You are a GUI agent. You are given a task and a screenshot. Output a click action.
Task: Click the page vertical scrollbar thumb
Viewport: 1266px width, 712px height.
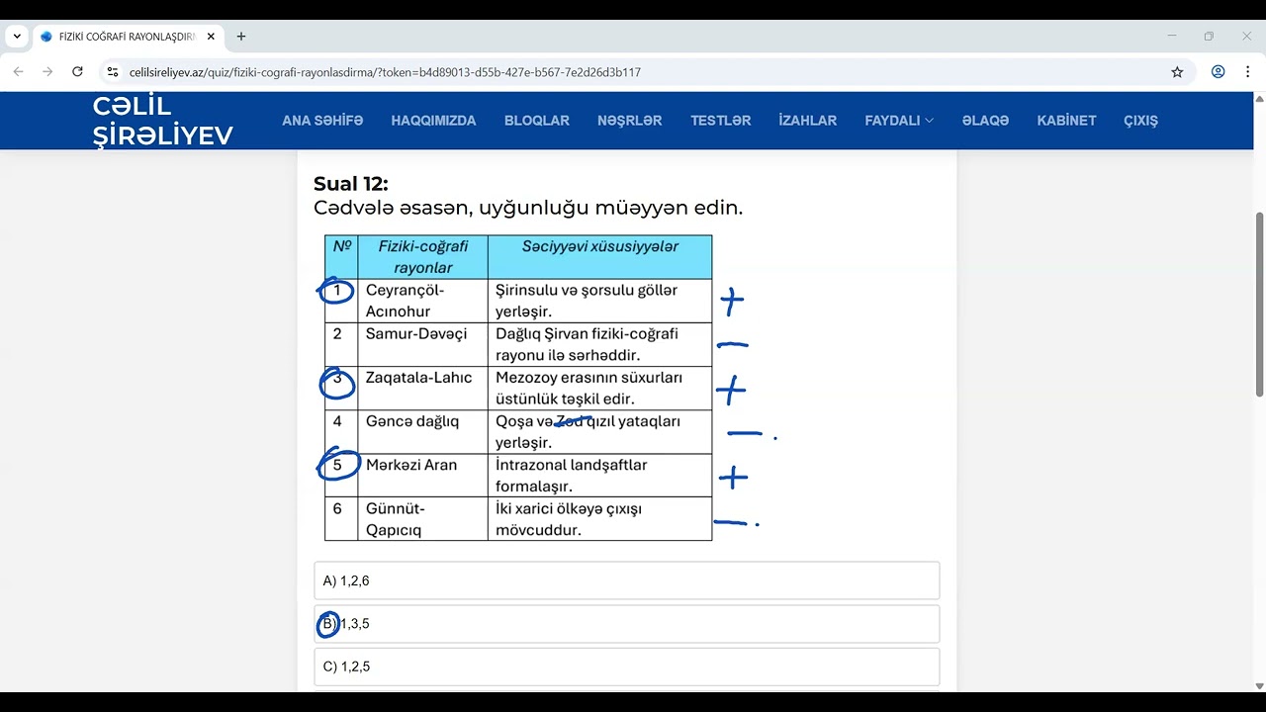[x=1259, y=305]
